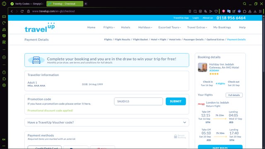The width and height of the screenshot is (265, 149).
Task: Open the extensions cube icon in sidebar
Action: tap(4, 79)
